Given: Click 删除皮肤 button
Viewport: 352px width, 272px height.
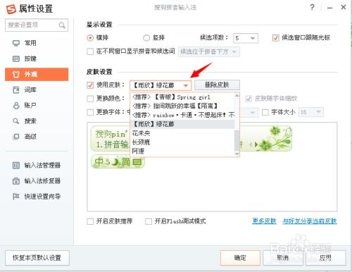Looking at the screenshot, I should (217, 85).
